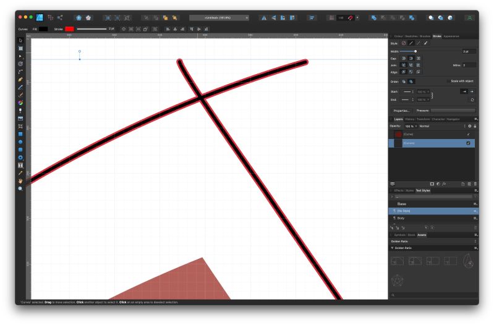Enable the Scale with object checkbox
Viewport: 494px width, 325px height.
click(448, 82)
